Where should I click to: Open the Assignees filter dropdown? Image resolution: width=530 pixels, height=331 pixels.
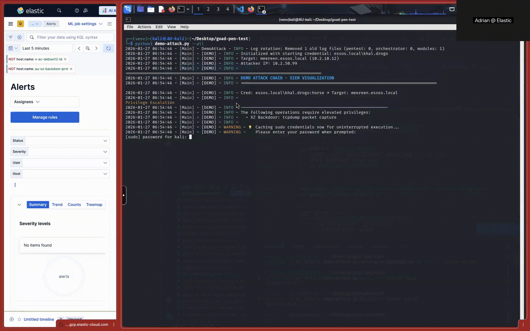[45, 102]
